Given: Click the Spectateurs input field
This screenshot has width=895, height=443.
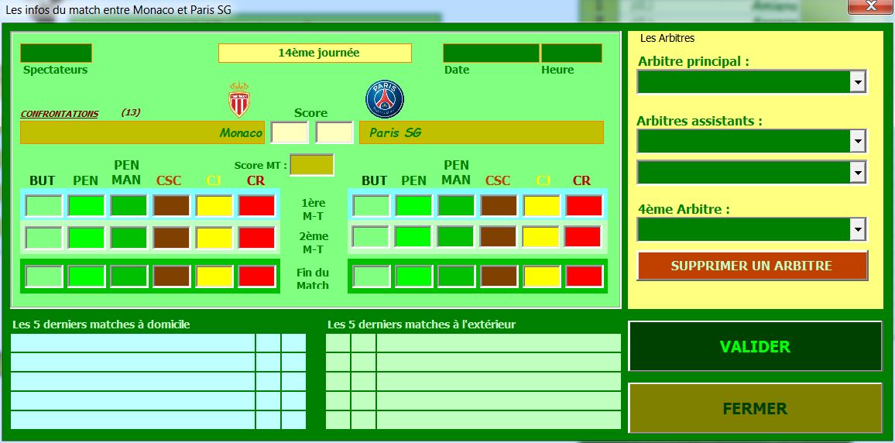Looking at the screenshot, I should point(56,53).
